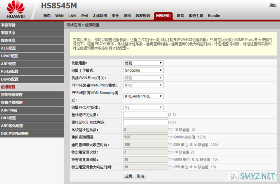The height and width of the screenshot is (184, 280).
Task: Open DNS配置 in the sidebar
Action: [32, 118]
